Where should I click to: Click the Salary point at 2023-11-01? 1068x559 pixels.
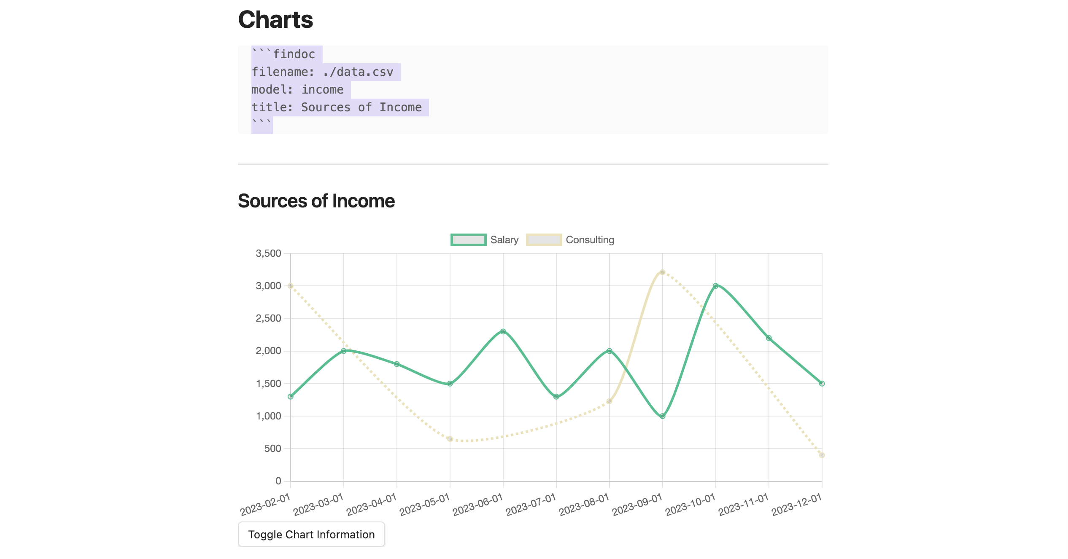coord(769,338)
